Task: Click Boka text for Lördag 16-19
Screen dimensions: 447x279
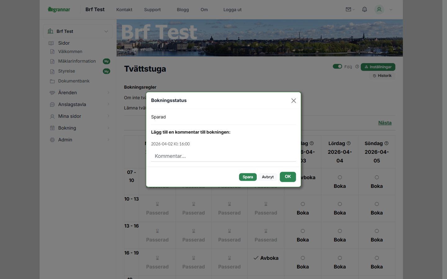Action: (340, 267)
